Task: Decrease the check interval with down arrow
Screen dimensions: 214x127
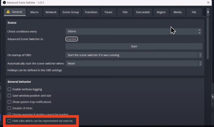Action: [x=199, y=33]
